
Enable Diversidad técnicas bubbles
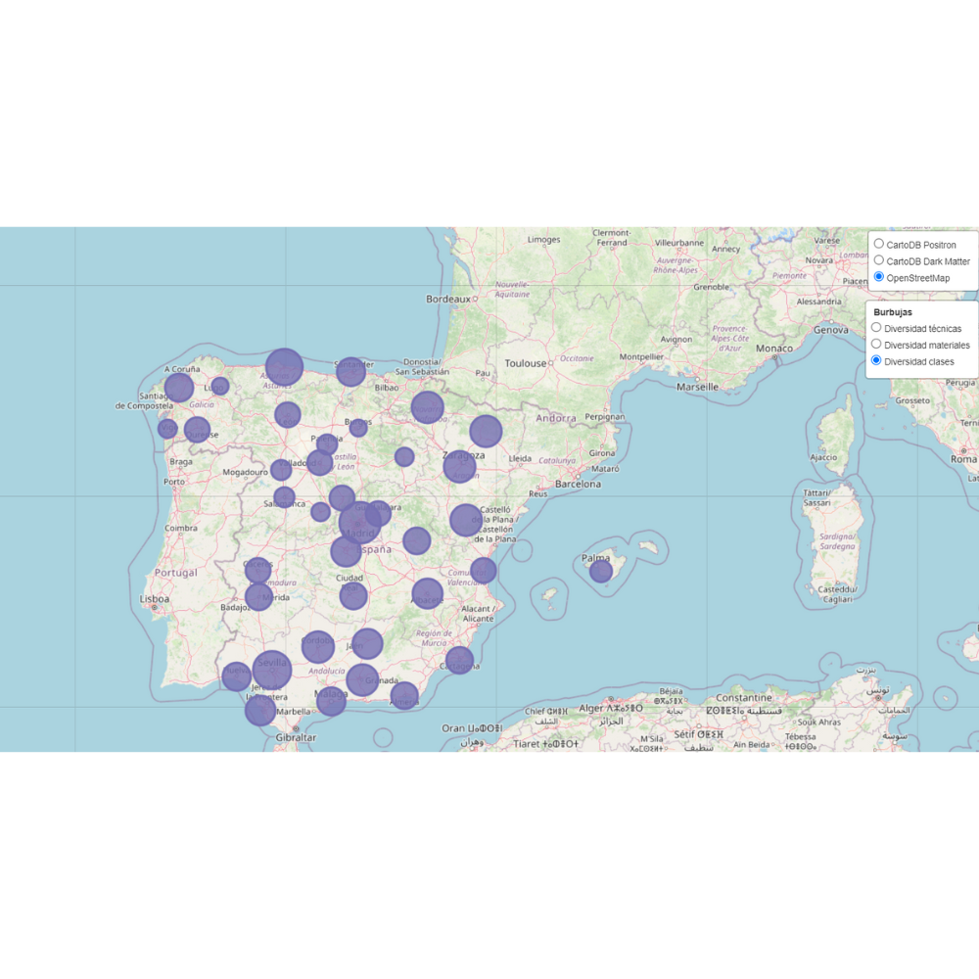coord(878,326)
